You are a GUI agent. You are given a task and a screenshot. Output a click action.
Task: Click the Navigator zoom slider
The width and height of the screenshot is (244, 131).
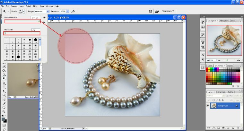227,60
